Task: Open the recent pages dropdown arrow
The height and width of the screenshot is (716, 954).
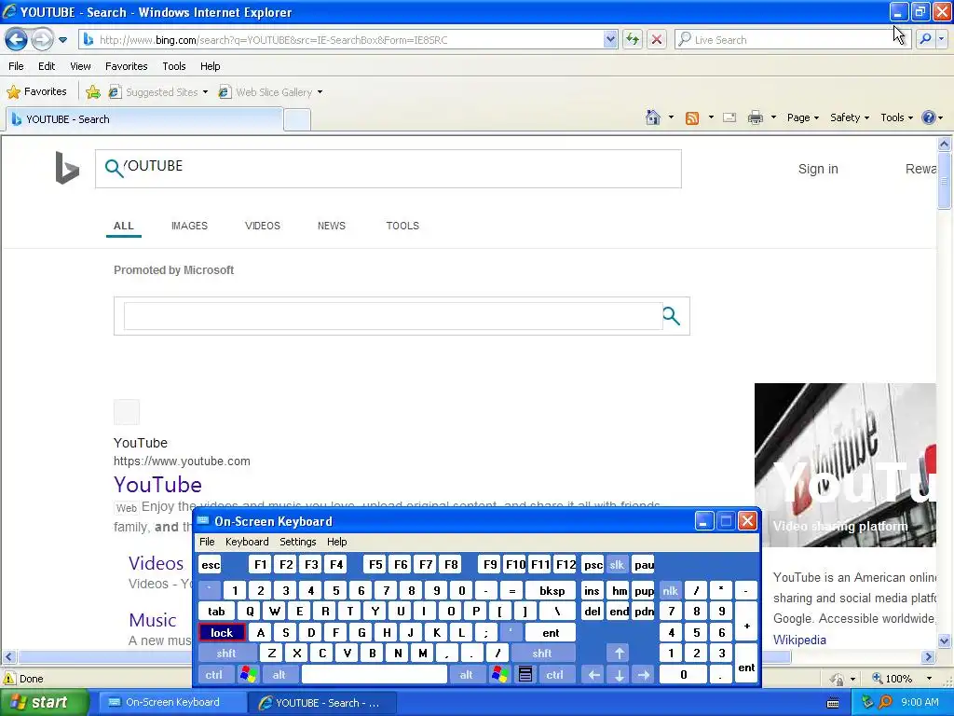Action: (62, 40)
